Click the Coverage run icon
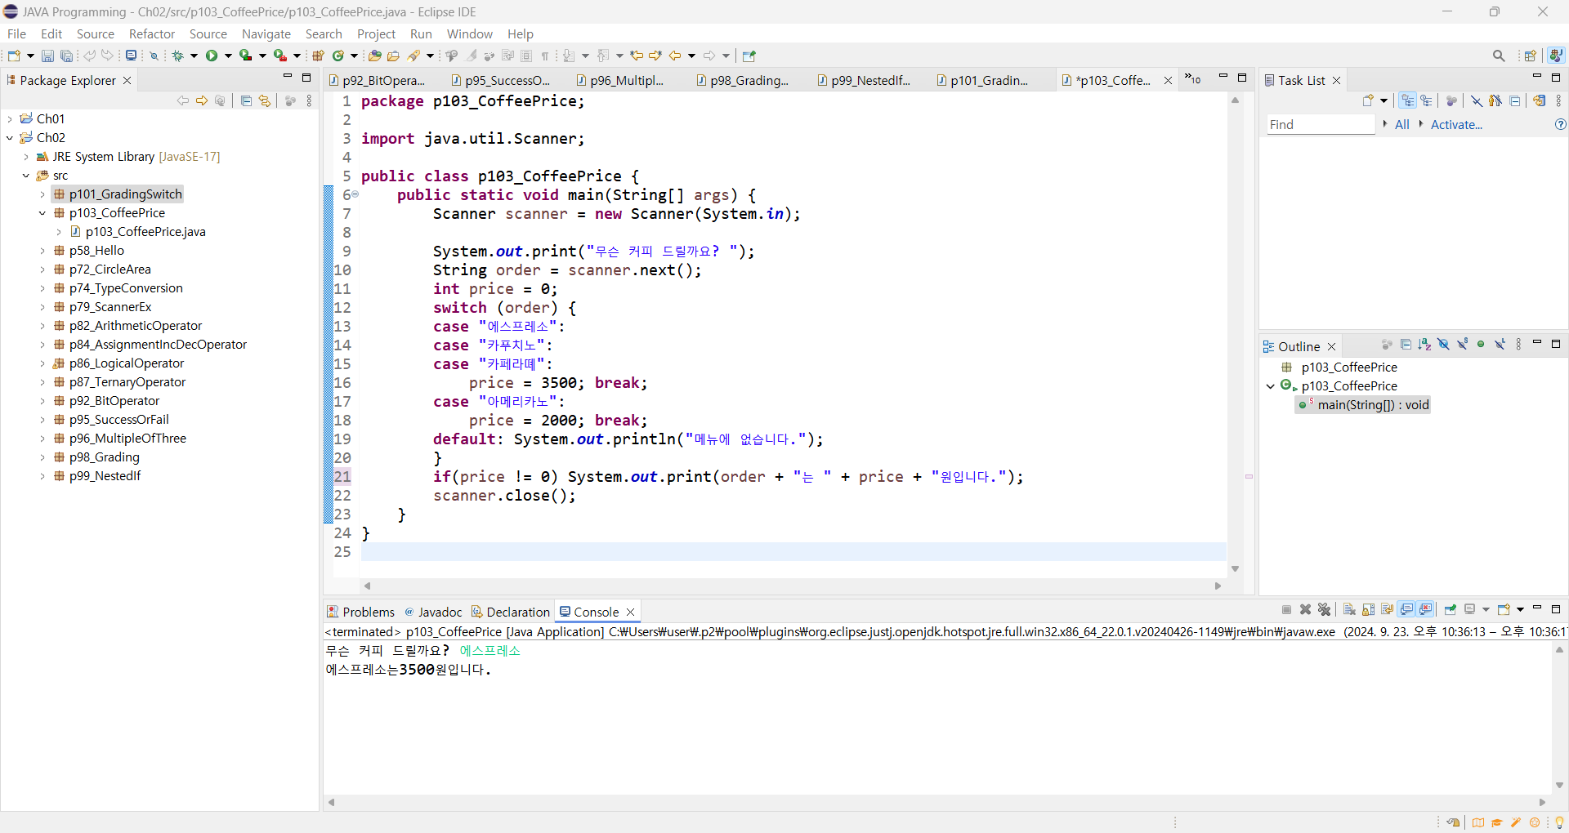Screen dimensions: 1569x833 pos(246,56)
